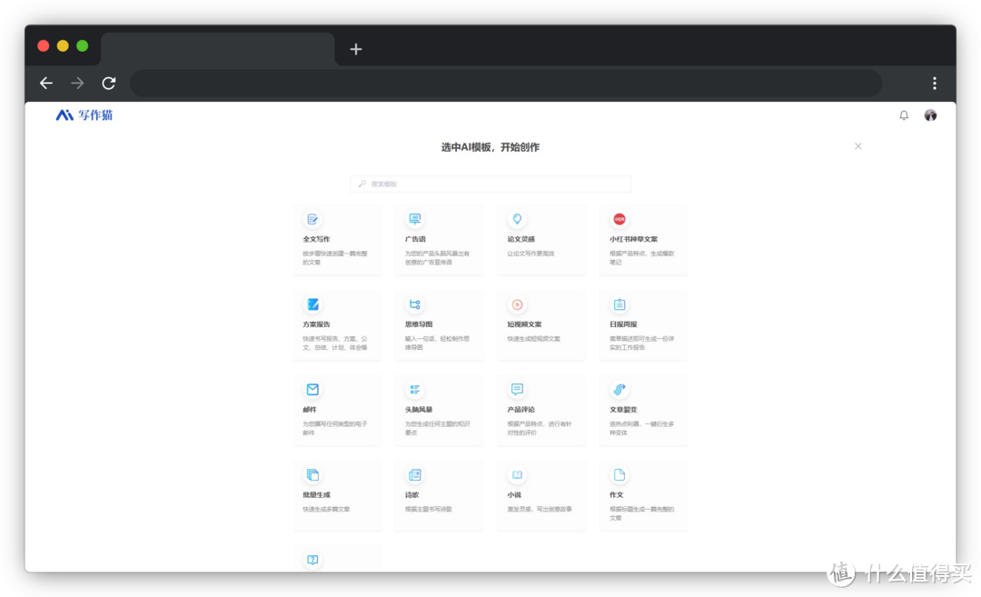Open the notification bell

click(x=904, y=115)
